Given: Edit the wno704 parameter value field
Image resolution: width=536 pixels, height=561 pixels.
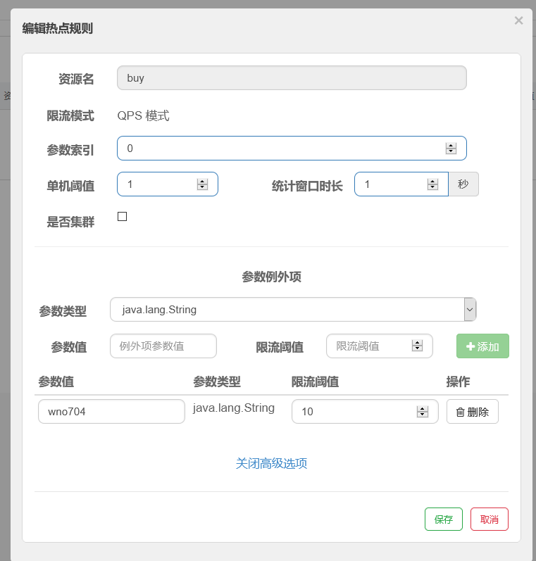Looking at the screenshot, I should point(111,412).
